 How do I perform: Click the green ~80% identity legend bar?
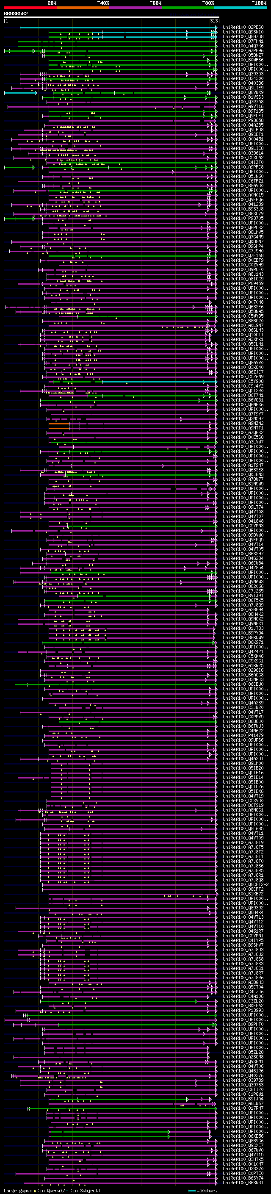[x=188, y=8]
